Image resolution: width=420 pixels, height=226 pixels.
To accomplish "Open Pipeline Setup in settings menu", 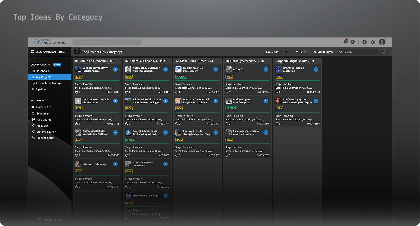I will tap(45, 138).
